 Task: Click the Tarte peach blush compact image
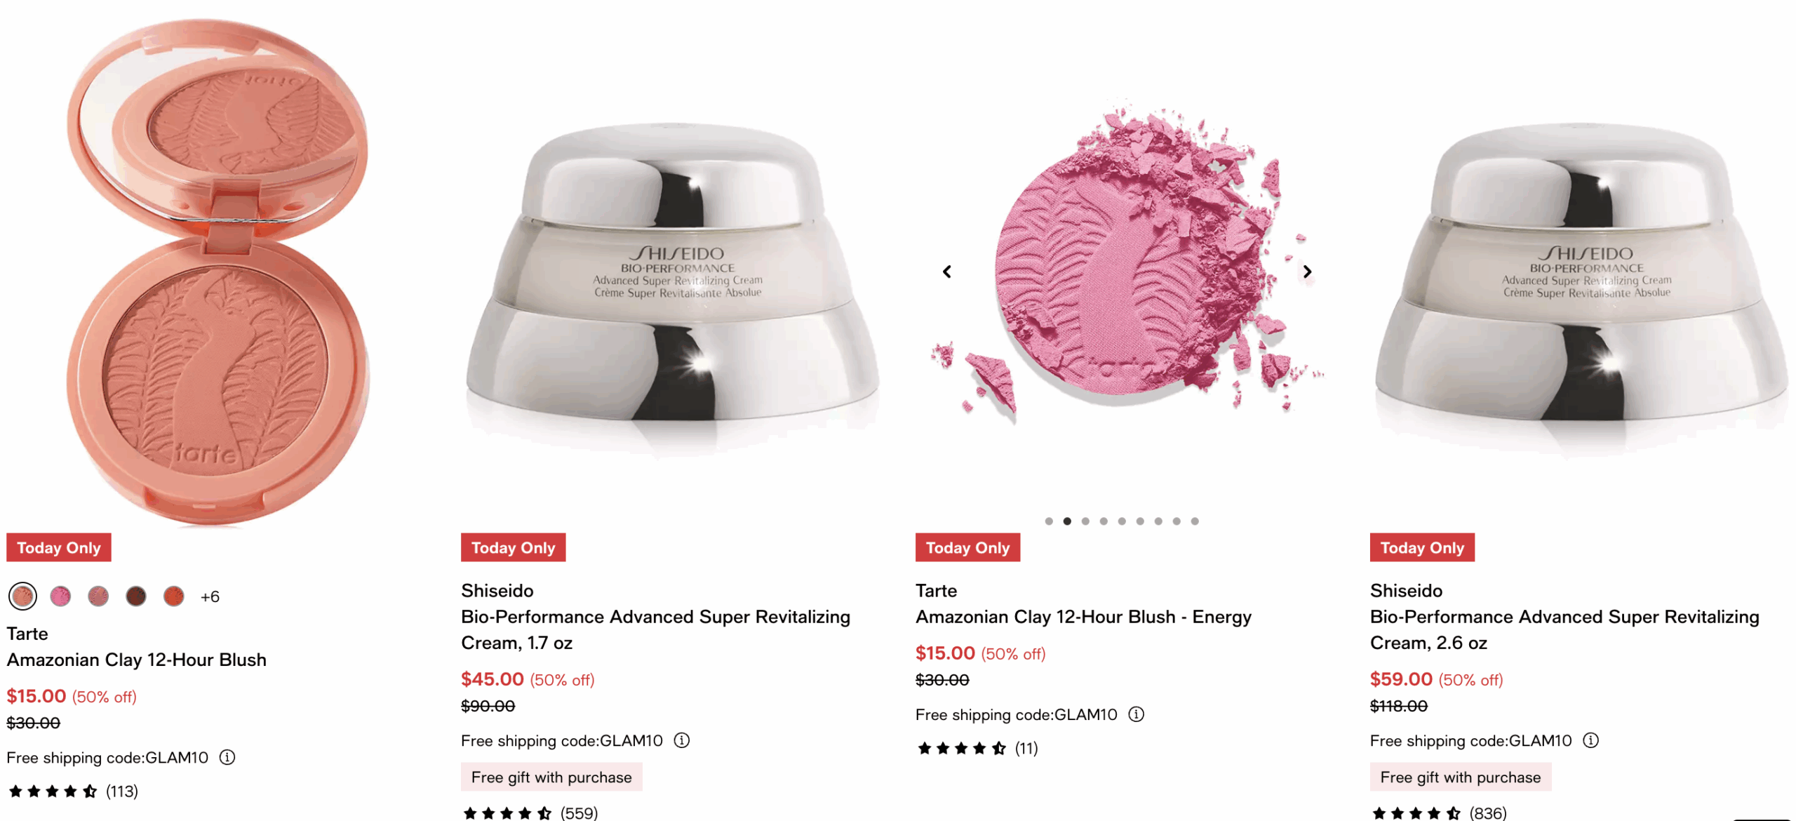[x=217, y=270]
